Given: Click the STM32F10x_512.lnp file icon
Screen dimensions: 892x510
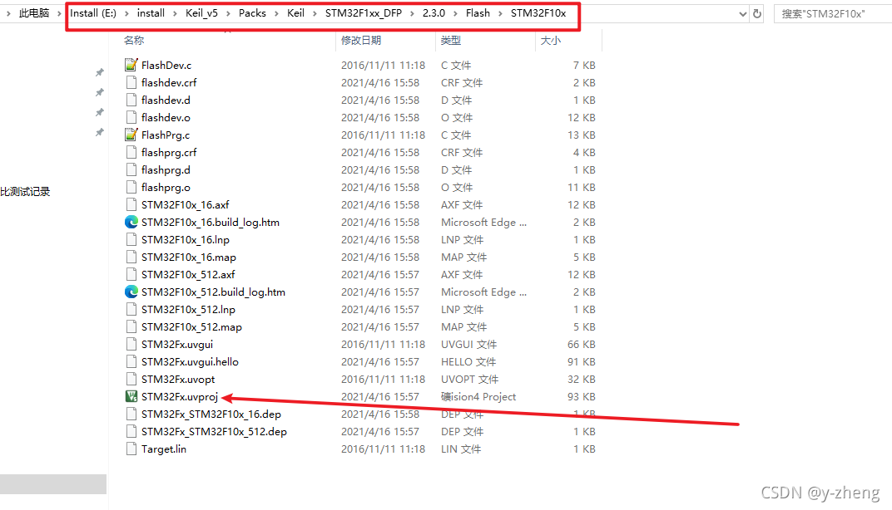Looking at the screenshot, I should (x=131, y=310).
